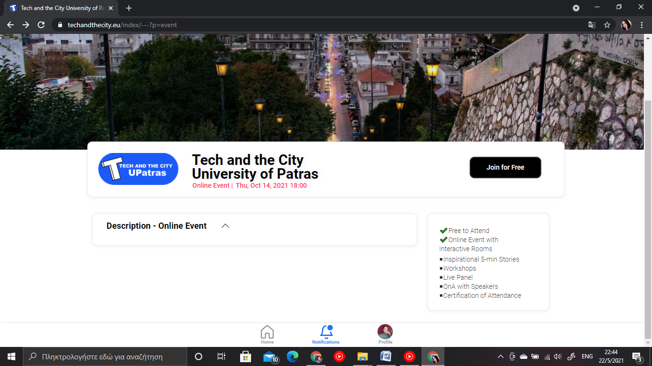Image resolution: width=652 pixels, height=366 pixels.
Task: Click the Description - Online Event heading
Action: point(157,226)
